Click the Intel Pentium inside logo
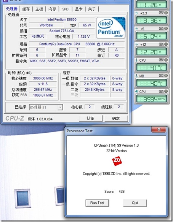Image resolution: width=173 pixels, height=222 pixels. pos(111,28)
